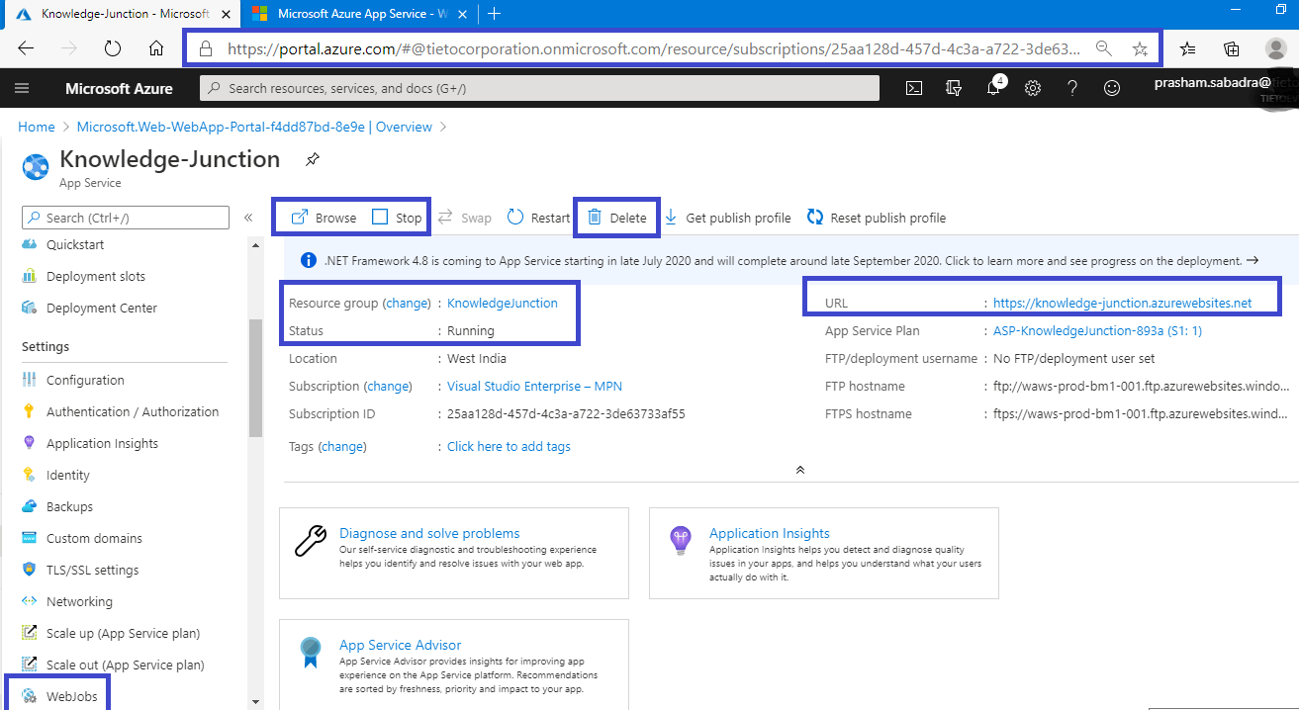The height and width of the screenshot is (710, 1299).
Task: Change the resource group
Action: coord(408,303)
